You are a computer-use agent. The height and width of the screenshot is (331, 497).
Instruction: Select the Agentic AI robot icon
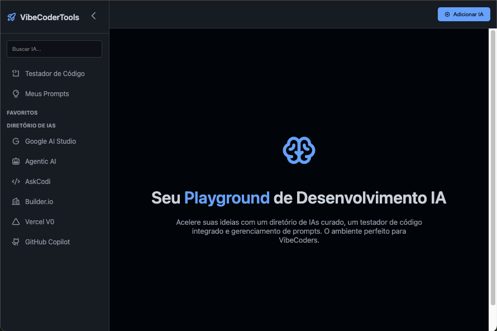pyautogui.click(x=16, y=162)
